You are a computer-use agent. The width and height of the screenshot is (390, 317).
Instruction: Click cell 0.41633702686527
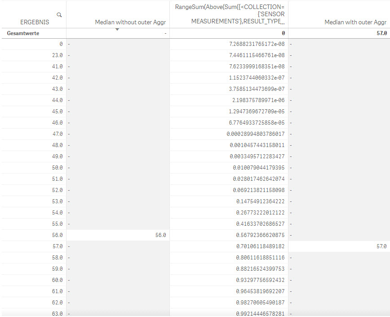point(261,224)
